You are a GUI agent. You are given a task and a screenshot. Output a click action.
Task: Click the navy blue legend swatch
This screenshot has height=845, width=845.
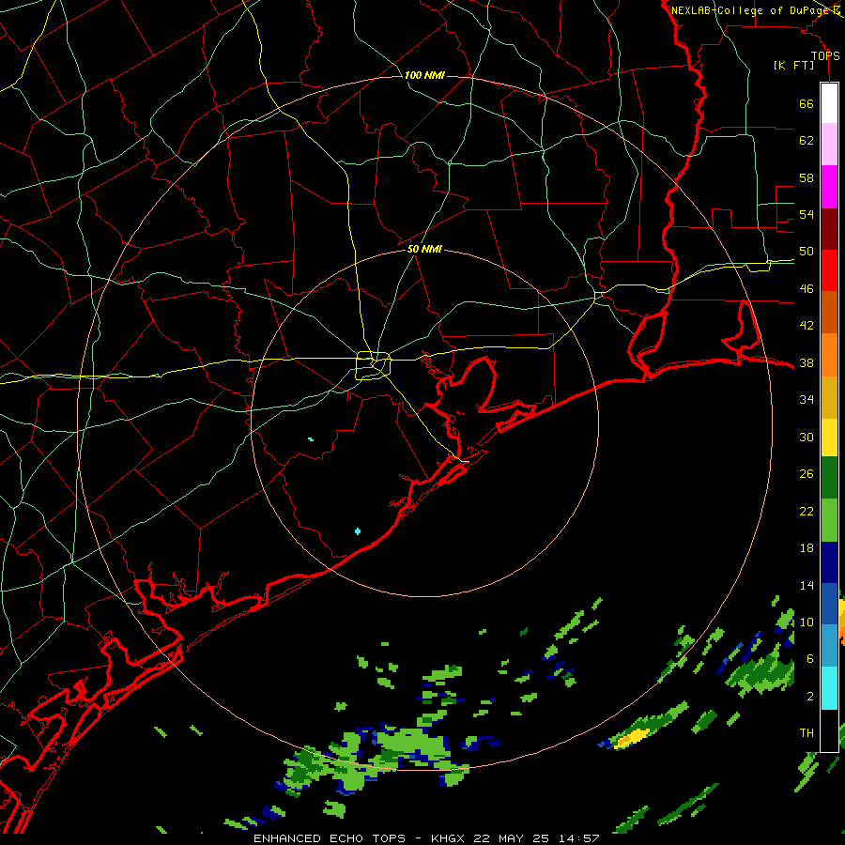(829, 562)
